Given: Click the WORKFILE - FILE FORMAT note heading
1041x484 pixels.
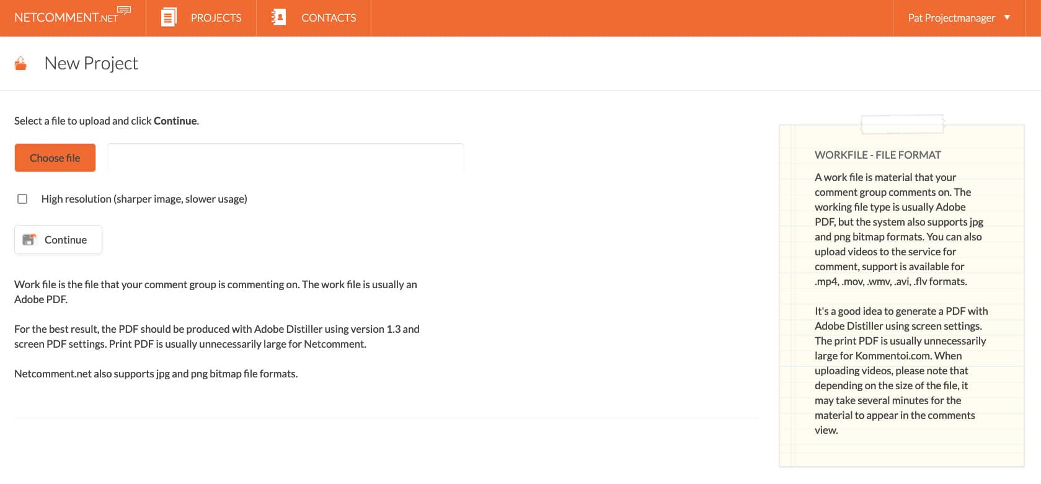Looking at the screenshot, I should [877, 155].
